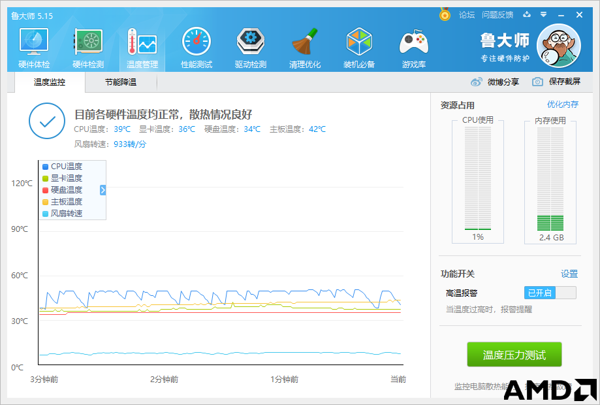The image size is (600, 405).
Task: Start 温度压力测试 stress test
Action: [x=514, y=355]
